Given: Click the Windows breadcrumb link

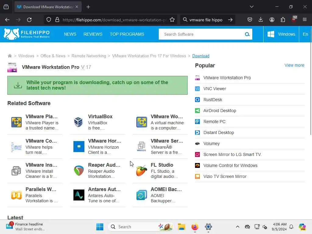Looking at the screenshot, I should pos(26,56).
